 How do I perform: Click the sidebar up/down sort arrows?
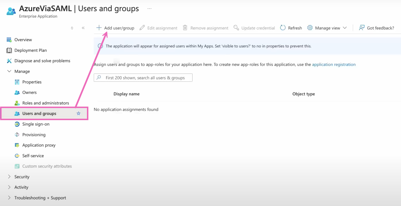tap(72, 28)
